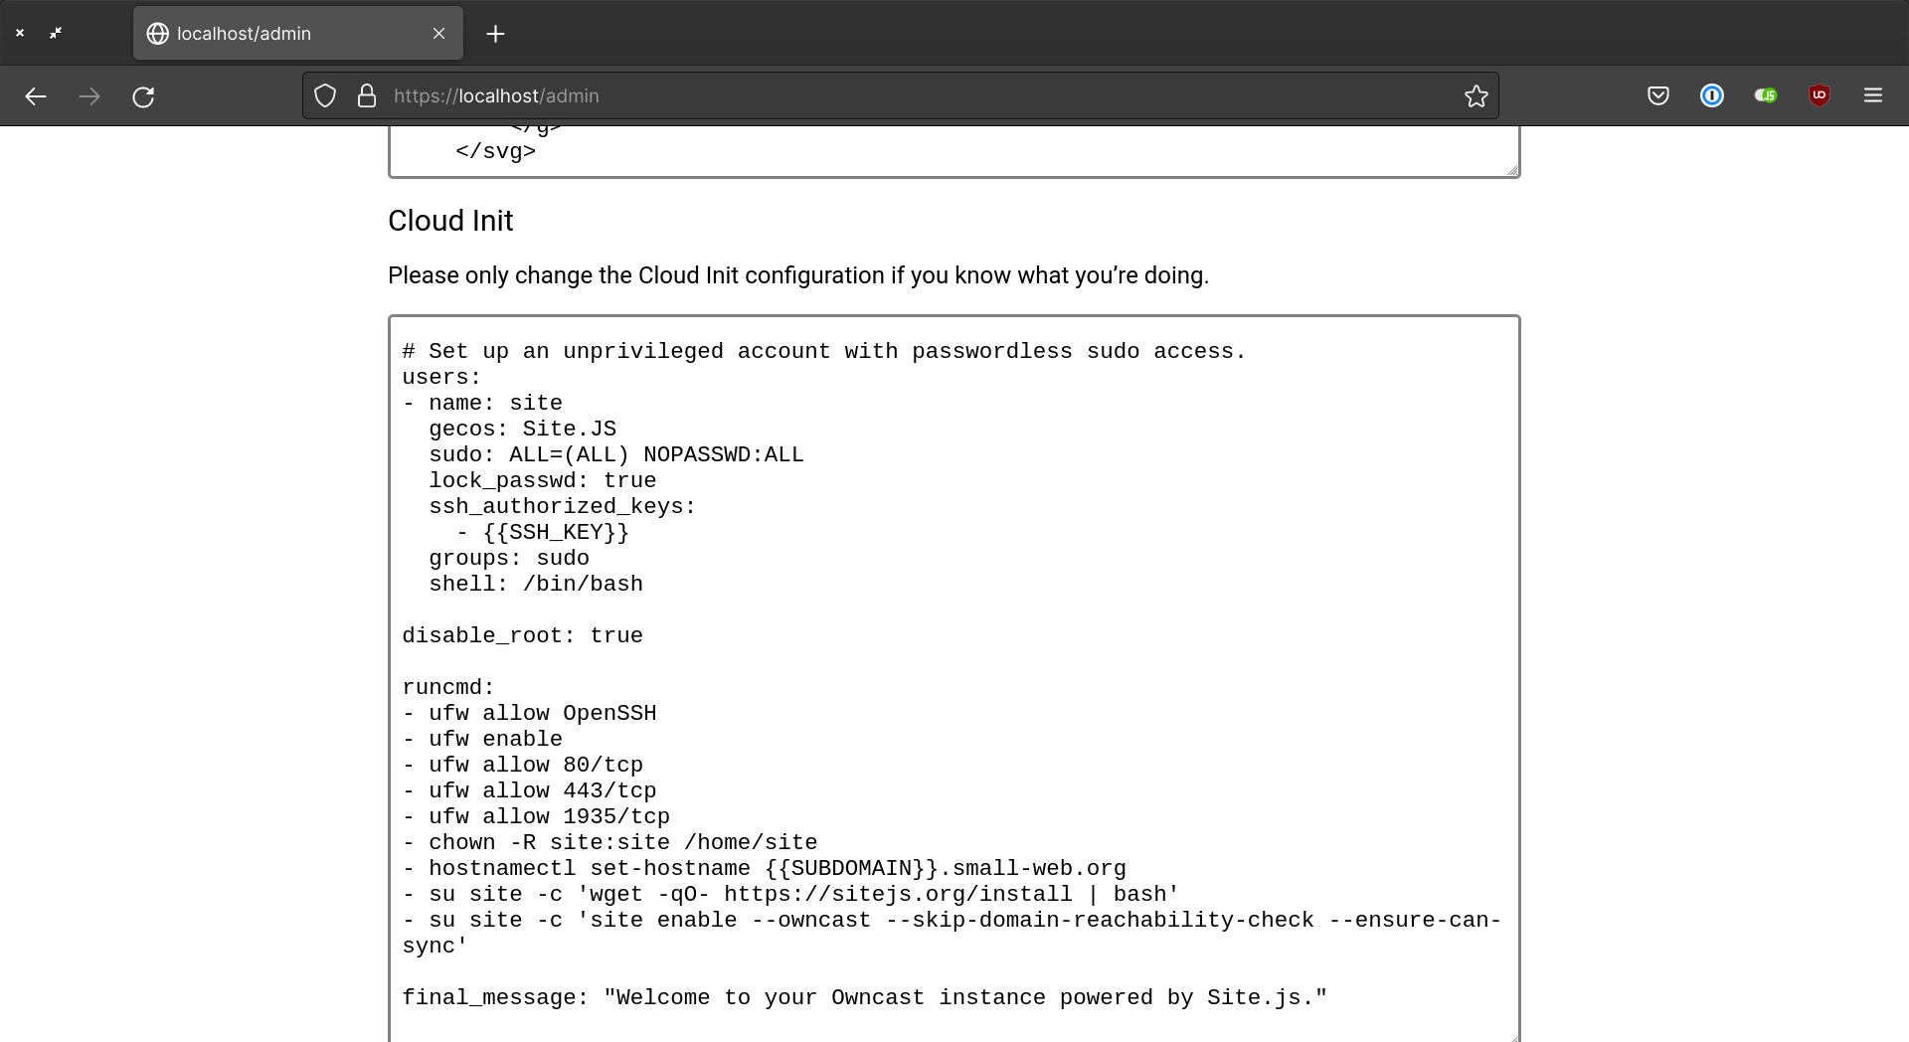Click the 'shell: /bin/bash' line

pyautogui.click(x=536, y=585)
